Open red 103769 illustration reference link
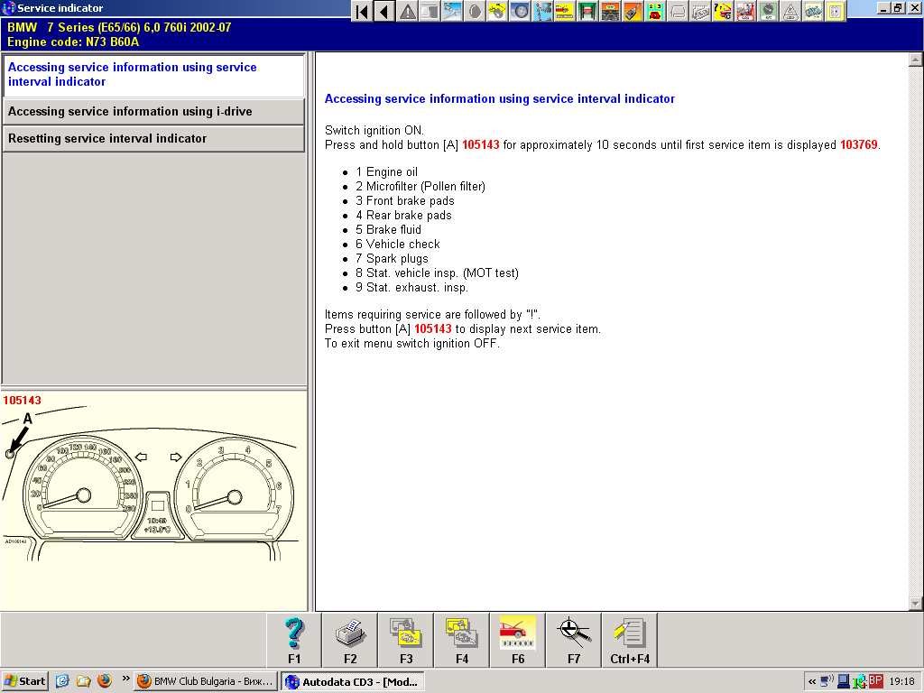 tap(859, 145)
